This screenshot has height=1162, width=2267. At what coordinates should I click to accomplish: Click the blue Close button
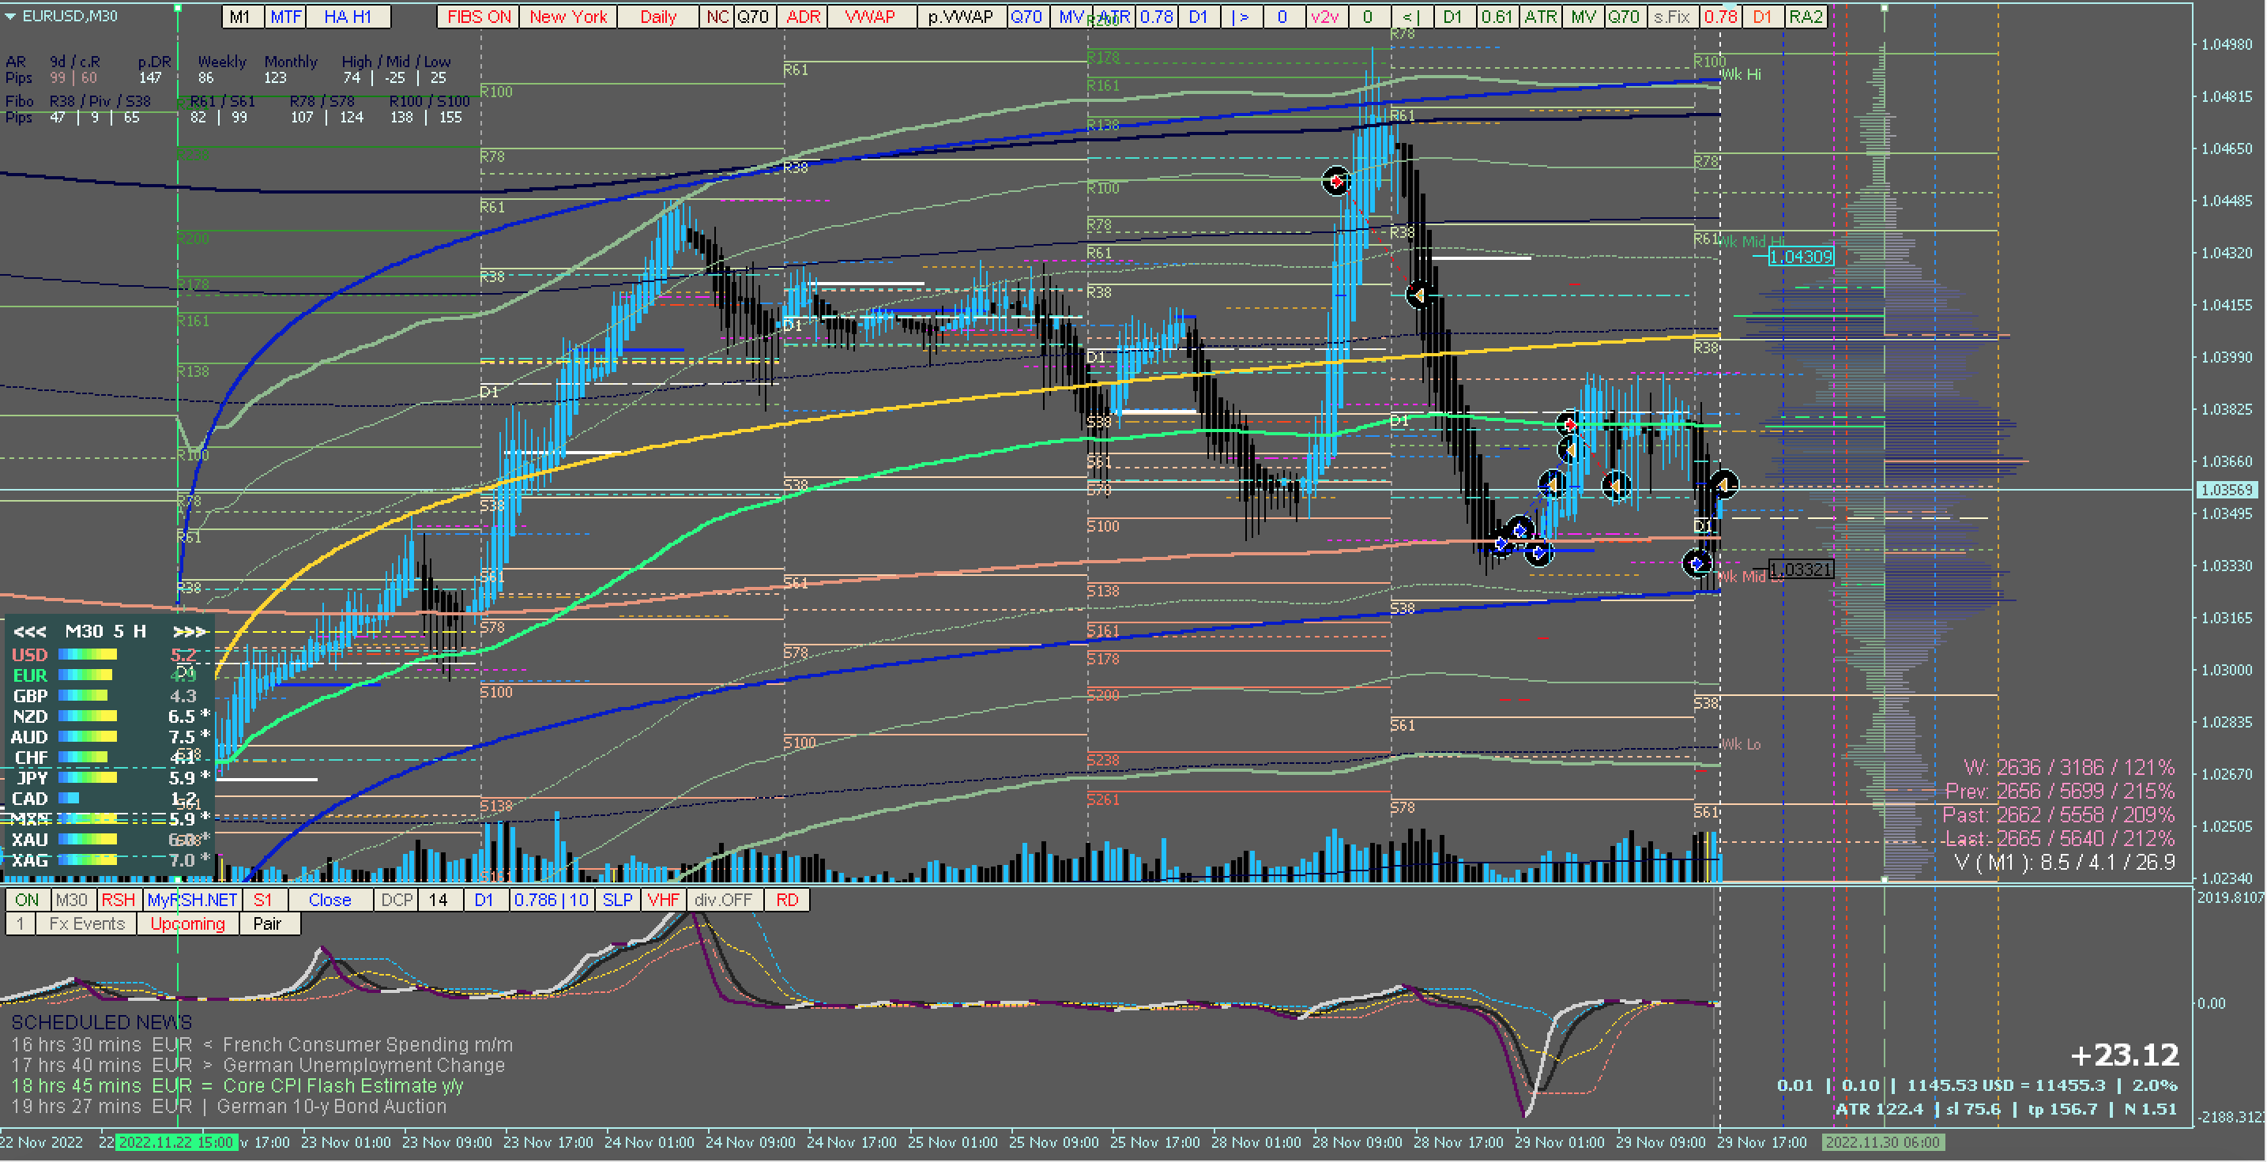point(330,900)
